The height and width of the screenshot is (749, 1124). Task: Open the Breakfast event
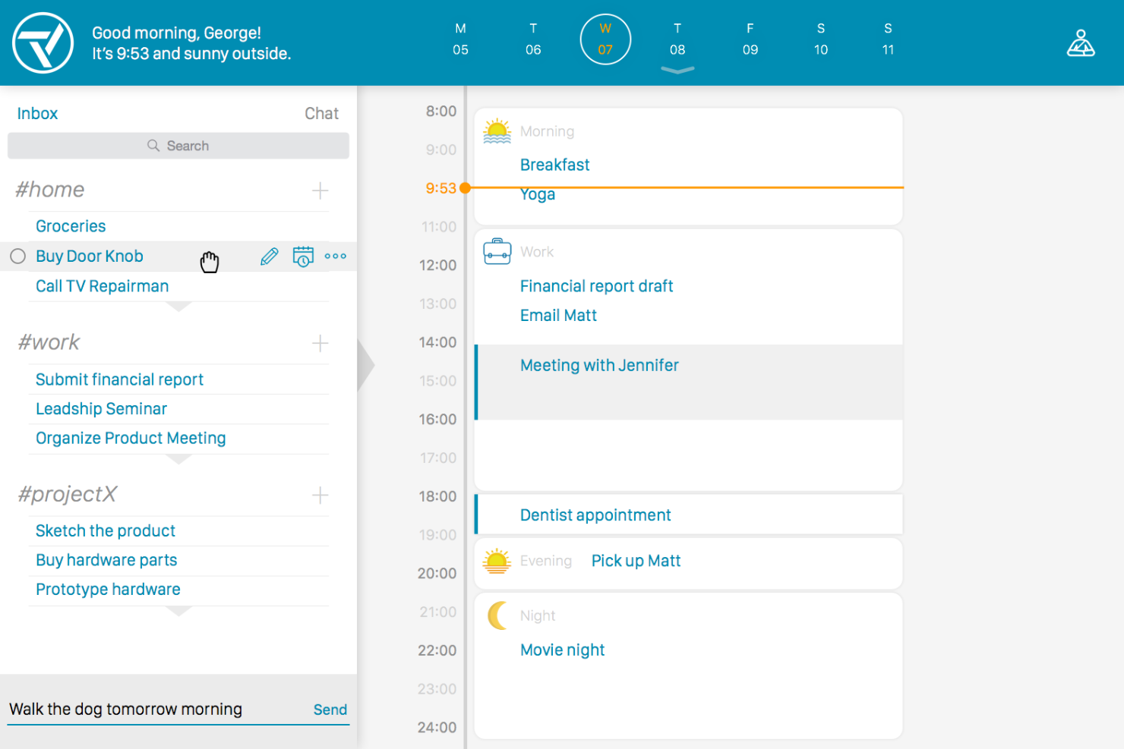pos(554,165)
